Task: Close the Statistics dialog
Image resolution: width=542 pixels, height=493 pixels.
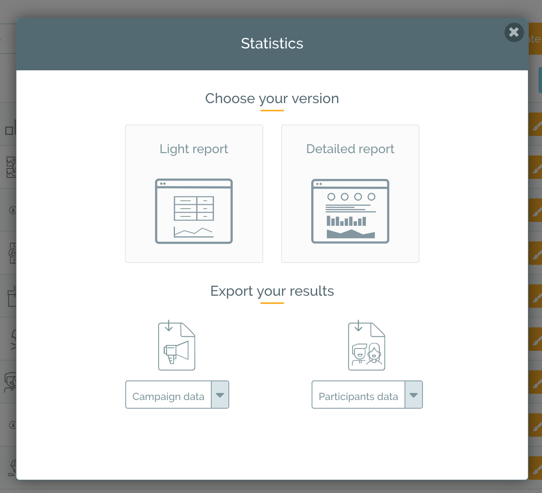Action: 514,32
